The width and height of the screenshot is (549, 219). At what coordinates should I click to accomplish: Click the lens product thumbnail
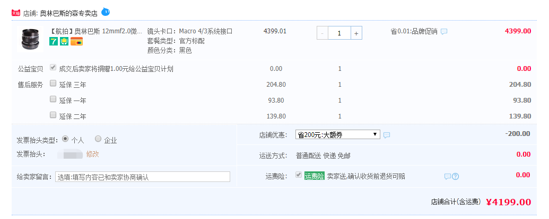[30, 39]
